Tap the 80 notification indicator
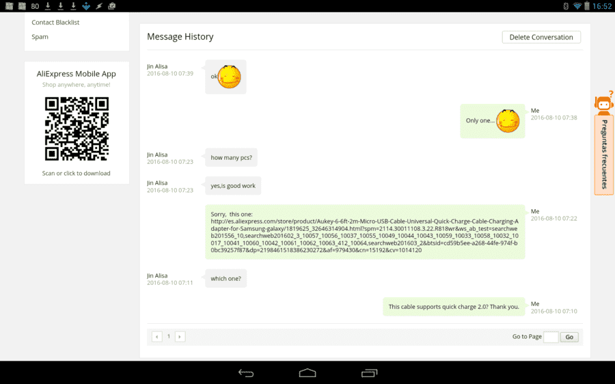Image resolution: width=615 pixels, height=384 pixels. [x=35, y=6]
